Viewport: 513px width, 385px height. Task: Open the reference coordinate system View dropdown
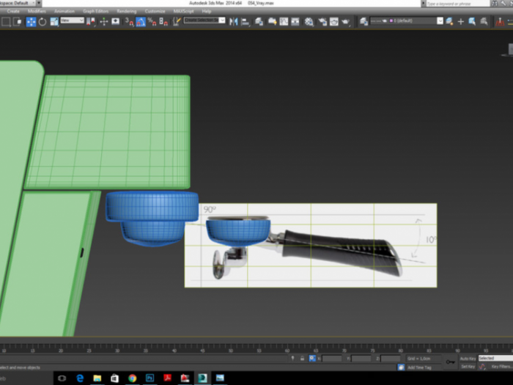click(x=73, y=21)
